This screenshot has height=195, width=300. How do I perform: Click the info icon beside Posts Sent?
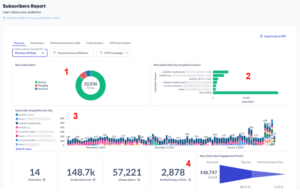pos(44,179)
